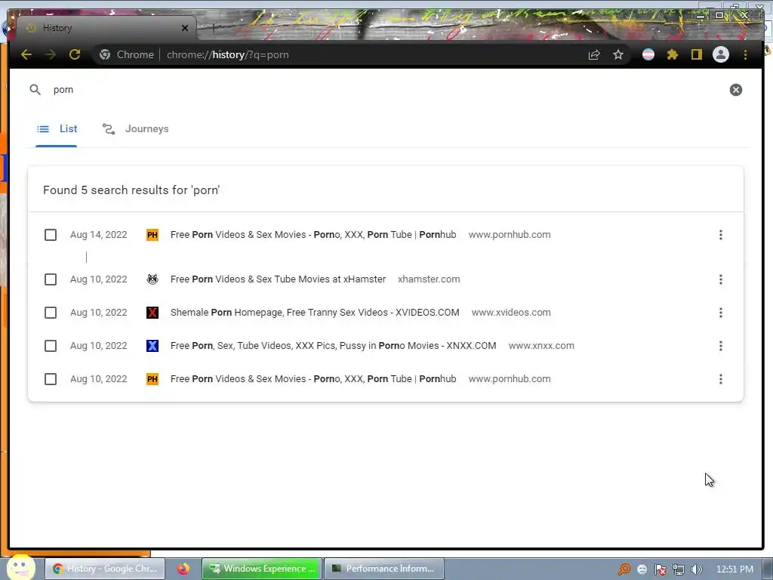This screenshot has height=580, width=773.
Task: Click the 'Found 5 search results' heading
Action: pos(131,190)
